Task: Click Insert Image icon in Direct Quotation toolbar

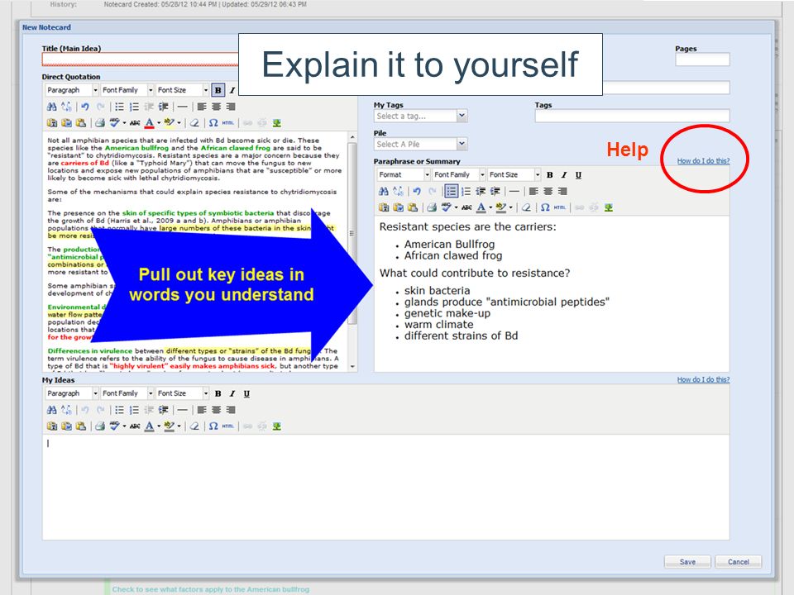Action: point(276,123)
